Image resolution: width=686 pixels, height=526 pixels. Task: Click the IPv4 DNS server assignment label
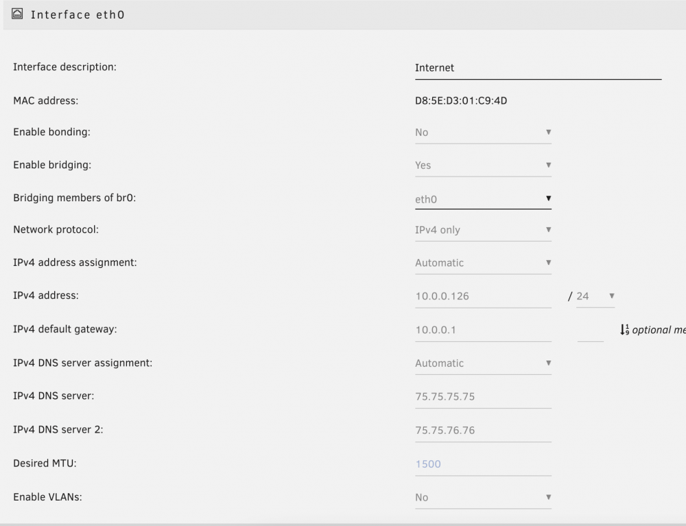tap(83, 363)
